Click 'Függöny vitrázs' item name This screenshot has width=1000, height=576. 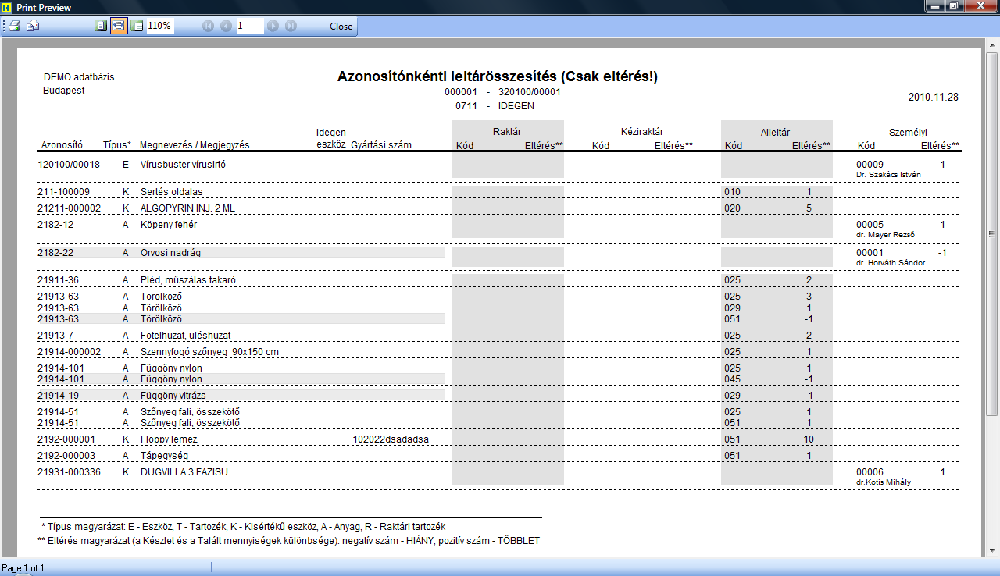tap(173, 396)
